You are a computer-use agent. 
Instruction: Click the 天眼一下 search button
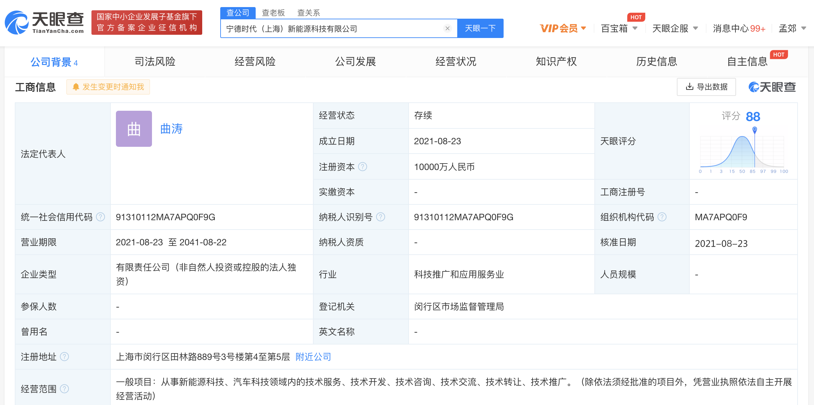(x=480, y=28)
